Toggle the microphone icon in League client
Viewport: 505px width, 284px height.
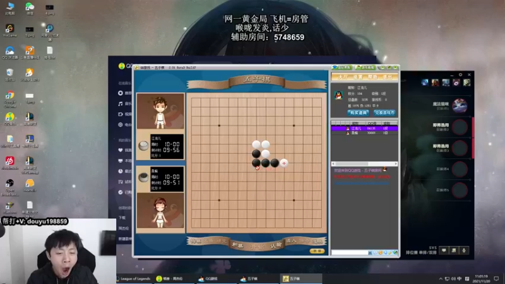coord(464,250)
